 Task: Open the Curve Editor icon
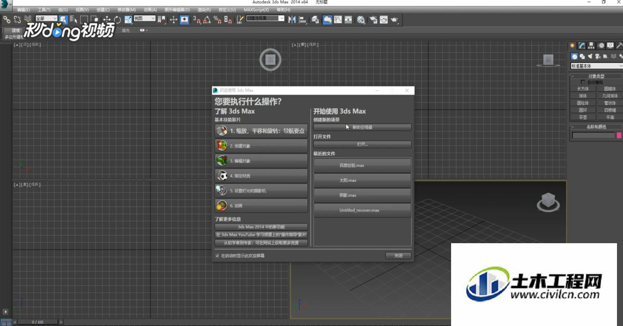pos(338,19)
